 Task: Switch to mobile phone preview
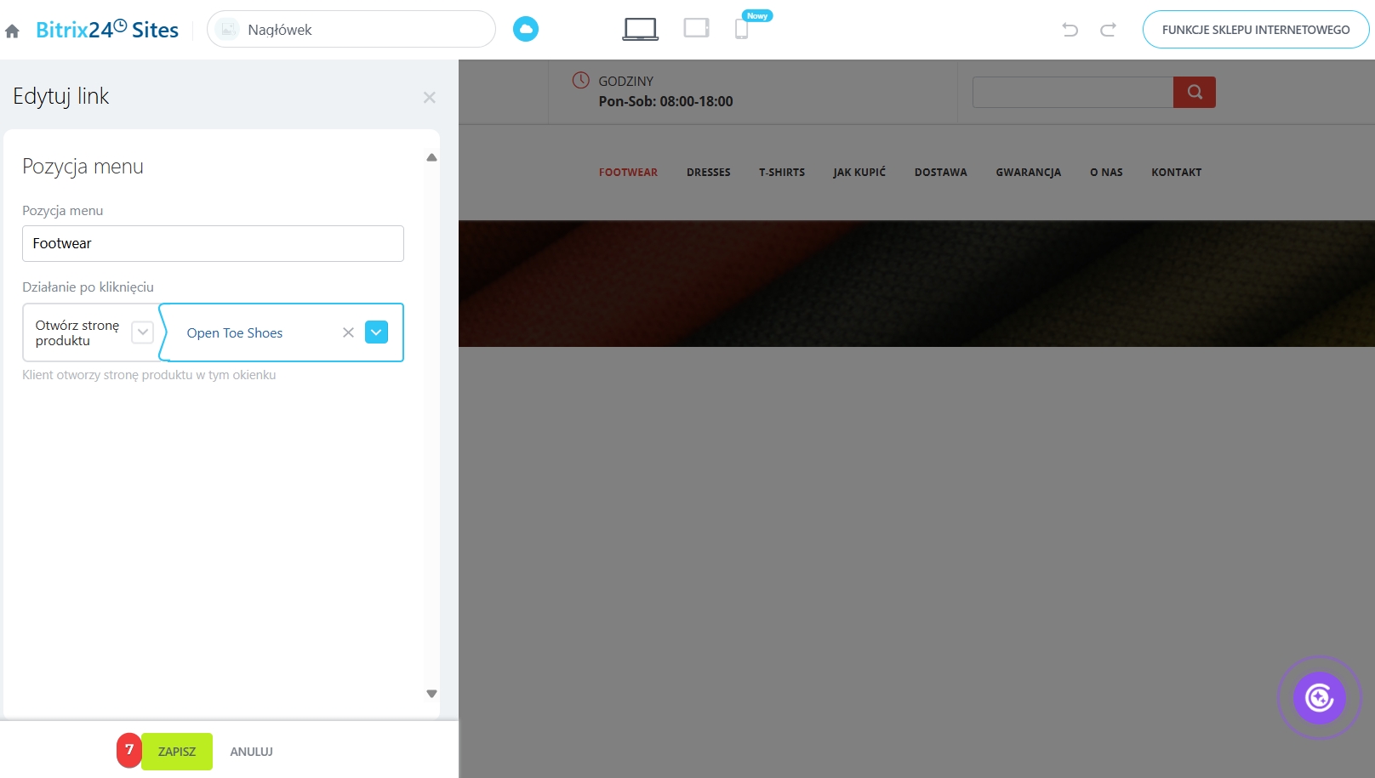742,29
